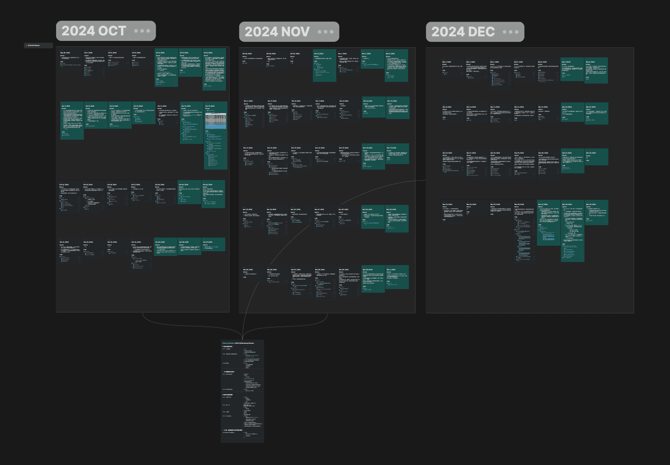670x465 pixels.
Task: Select the Dec 9, 2024 card
Action: click(453, 113)
